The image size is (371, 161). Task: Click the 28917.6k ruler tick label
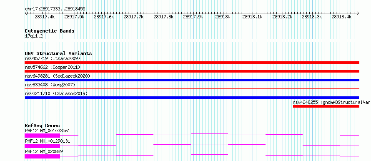(x=104, y=17)
